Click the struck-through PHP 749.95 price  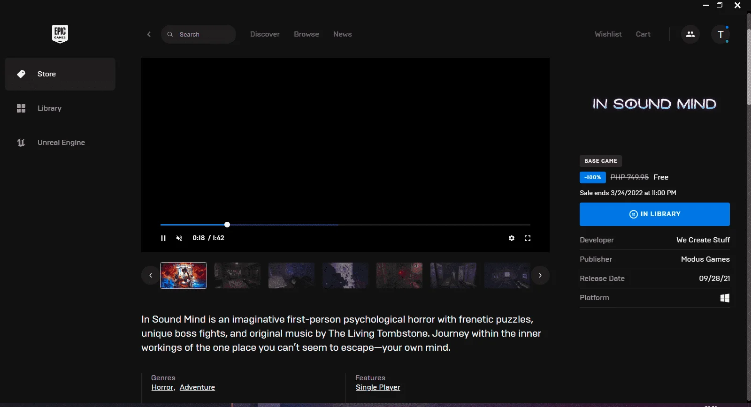click(x=629, y=177)
